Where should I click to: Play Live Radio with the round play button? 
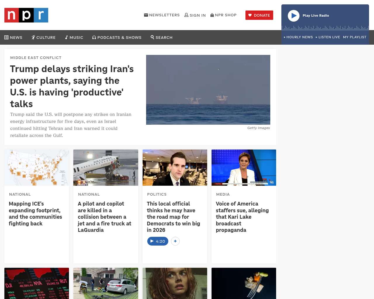click(x=294, y=16)
